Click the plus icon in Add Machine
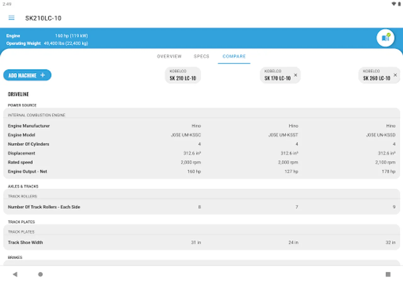Viewport: 403px width, 283px height. 43,75
